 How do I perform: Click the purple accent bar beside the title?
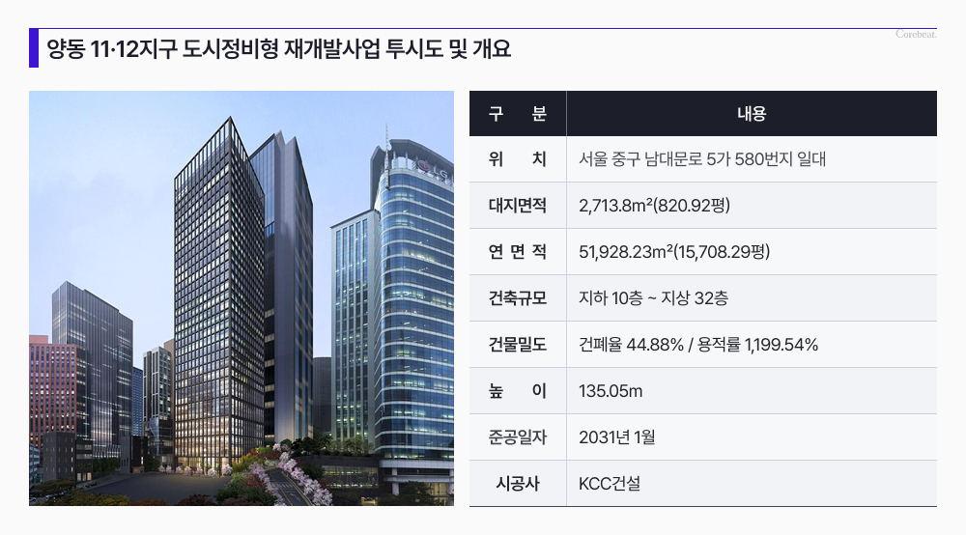click(34, 48)
